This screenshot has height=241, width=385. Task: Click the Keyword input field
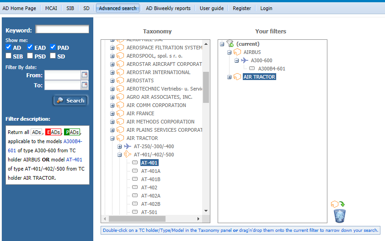tap(62, 29)
